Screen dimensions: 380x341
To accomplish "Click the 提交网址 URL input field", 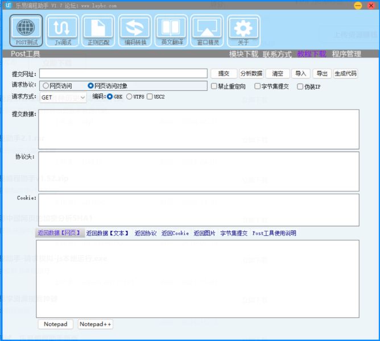I will (x=123, y=73).
